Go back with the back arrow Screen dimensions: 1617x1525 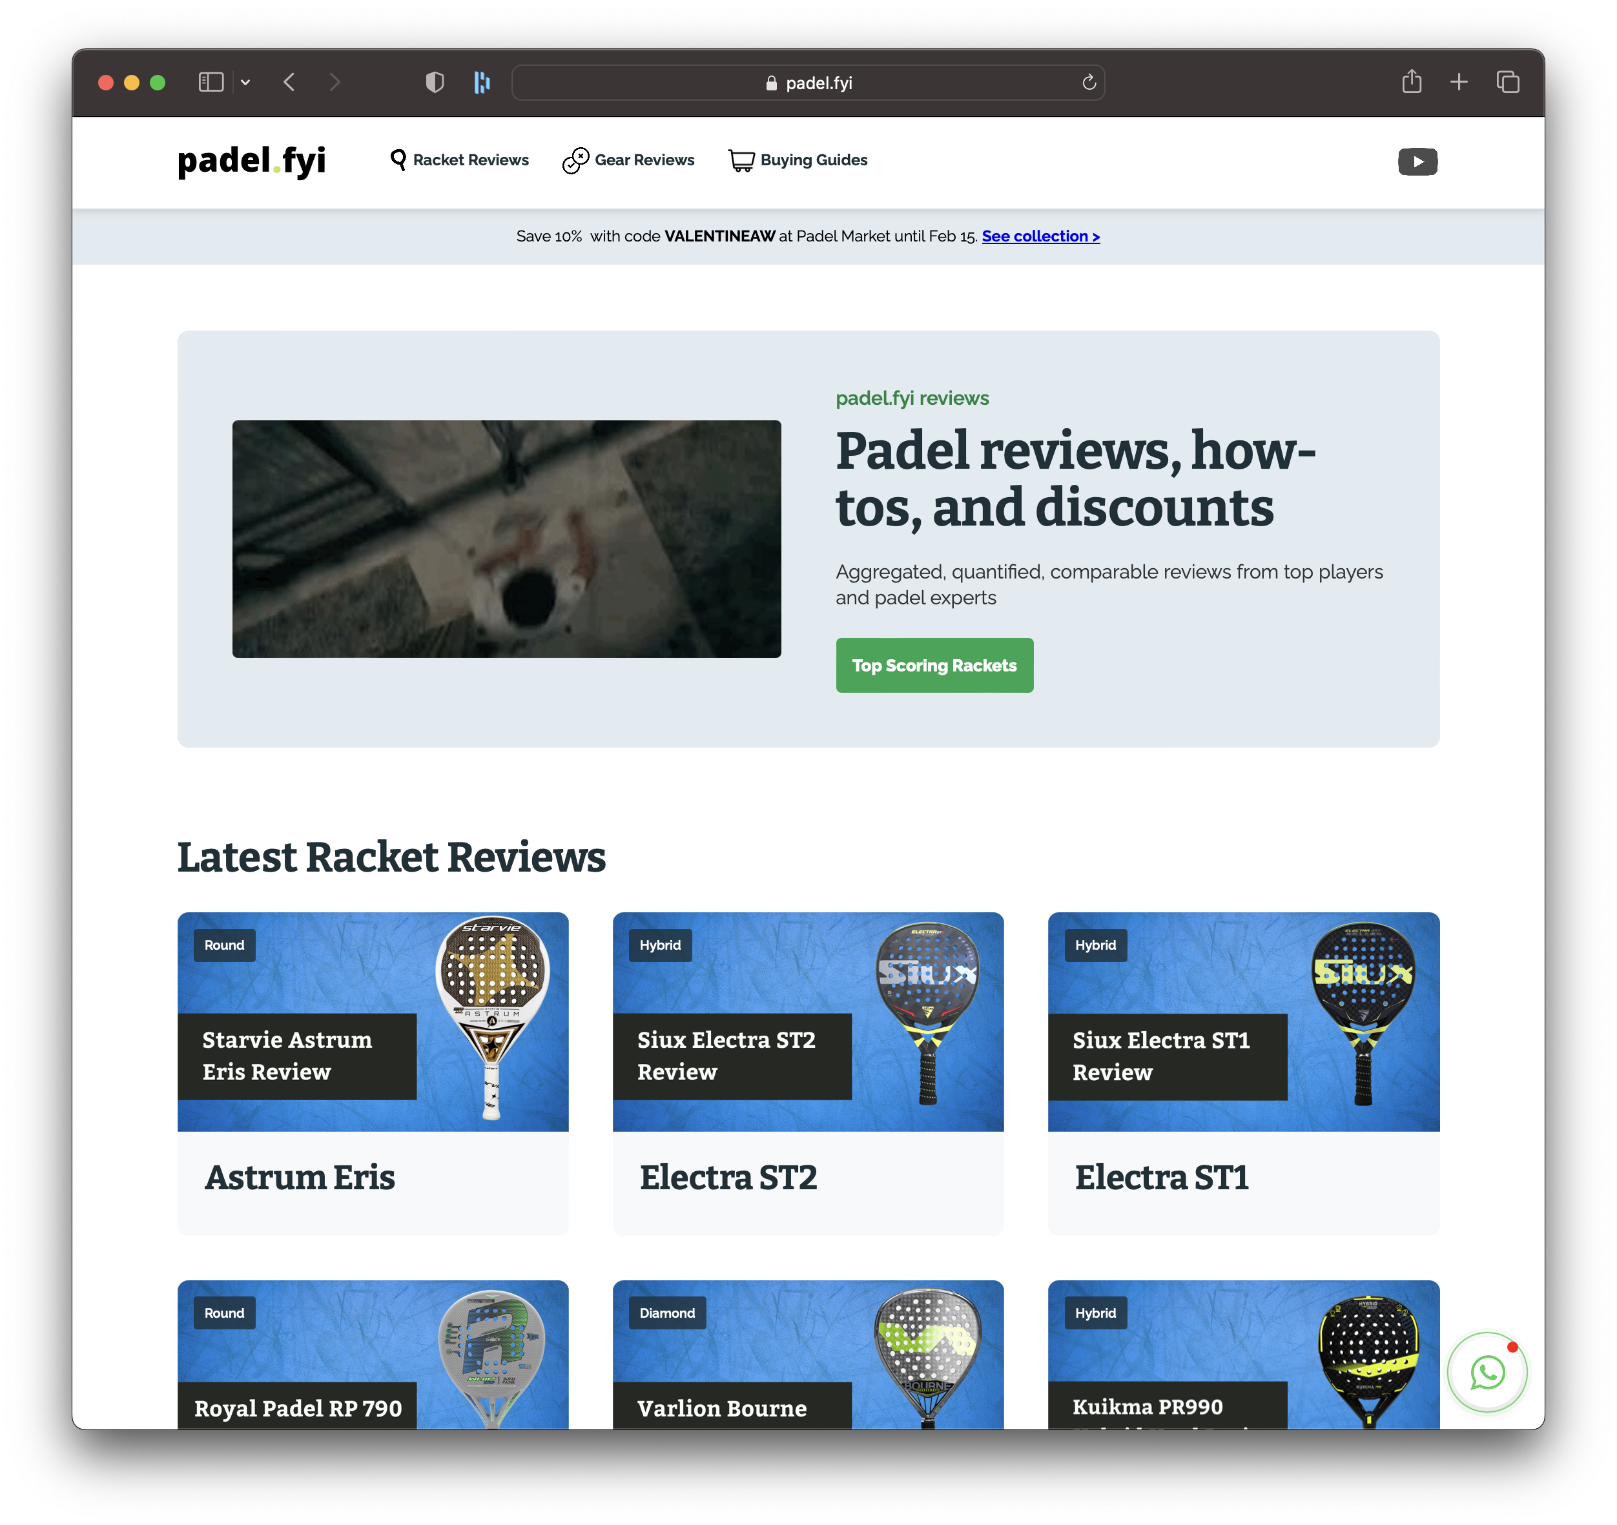tap(289, 82)
